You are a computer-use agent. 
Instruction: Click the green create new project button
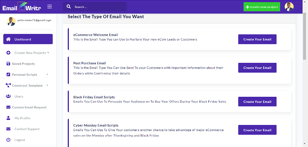click(262, 7)
